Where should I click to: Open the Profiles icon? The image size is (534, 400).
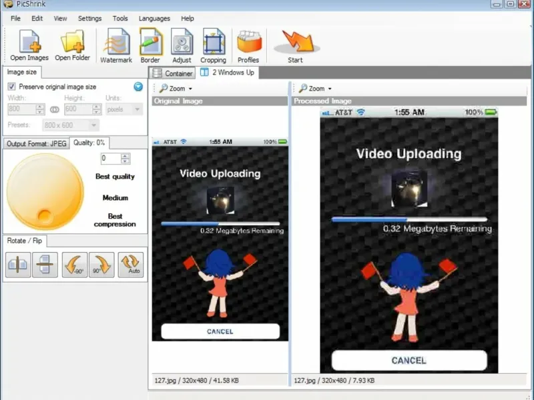tap(249, 42)
